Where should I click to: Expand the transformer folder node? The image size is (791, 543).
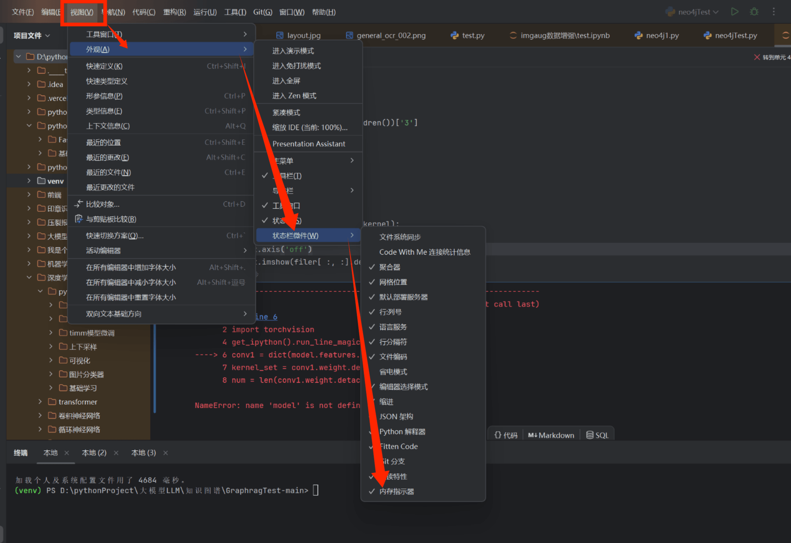[x=40, y=401]
